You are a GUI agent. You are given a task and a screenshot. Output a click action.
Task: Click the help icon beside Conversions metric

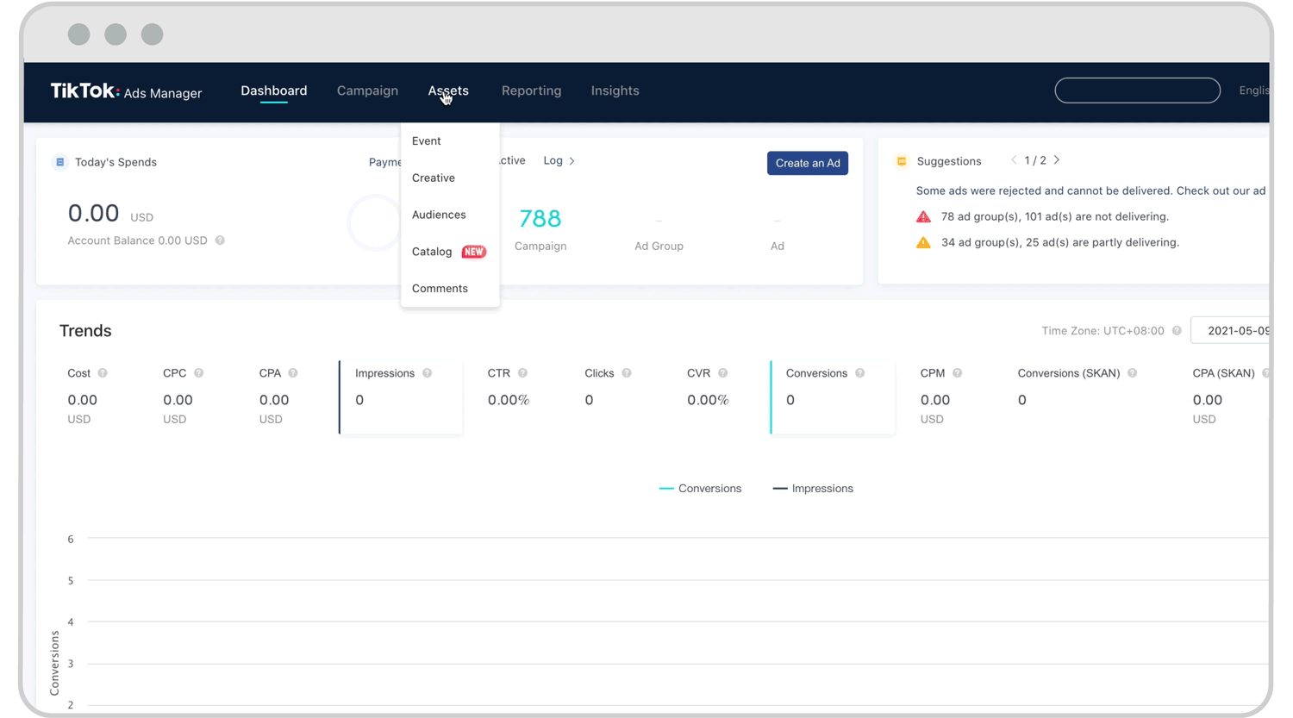859,373
